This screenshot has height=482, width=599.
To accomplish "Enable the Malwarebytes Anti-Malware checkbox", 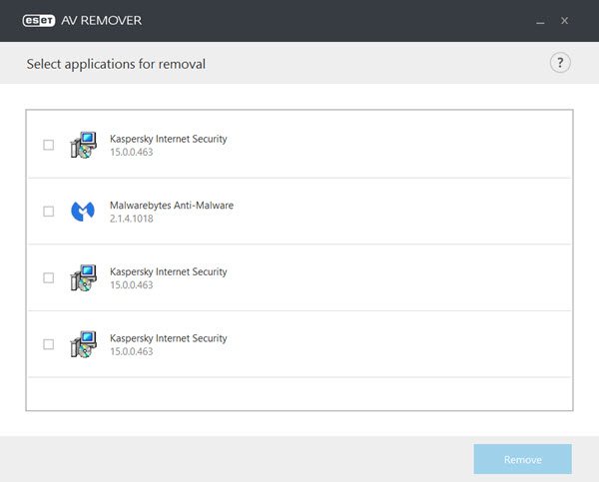I will point(49,211).
